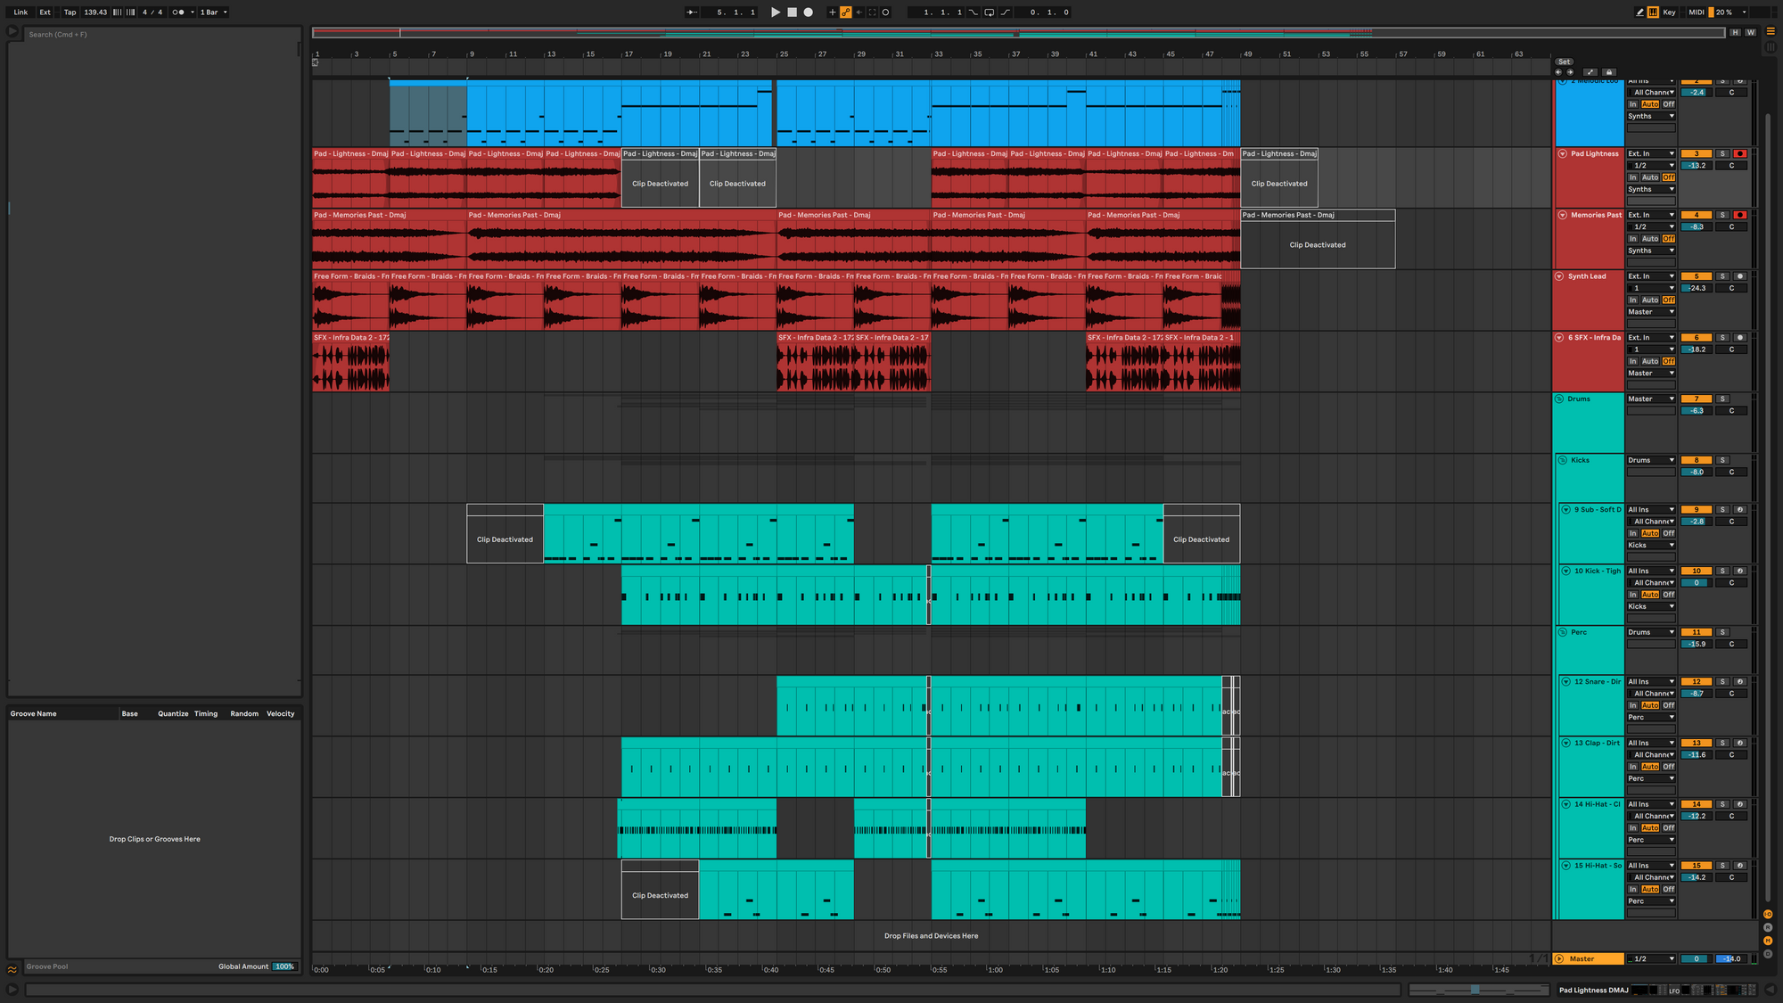Image resolution: width=1783 pixels, height=1003 pixels.
Task: Disarm recording on Memories Past track
Action: coord(1739,215)
